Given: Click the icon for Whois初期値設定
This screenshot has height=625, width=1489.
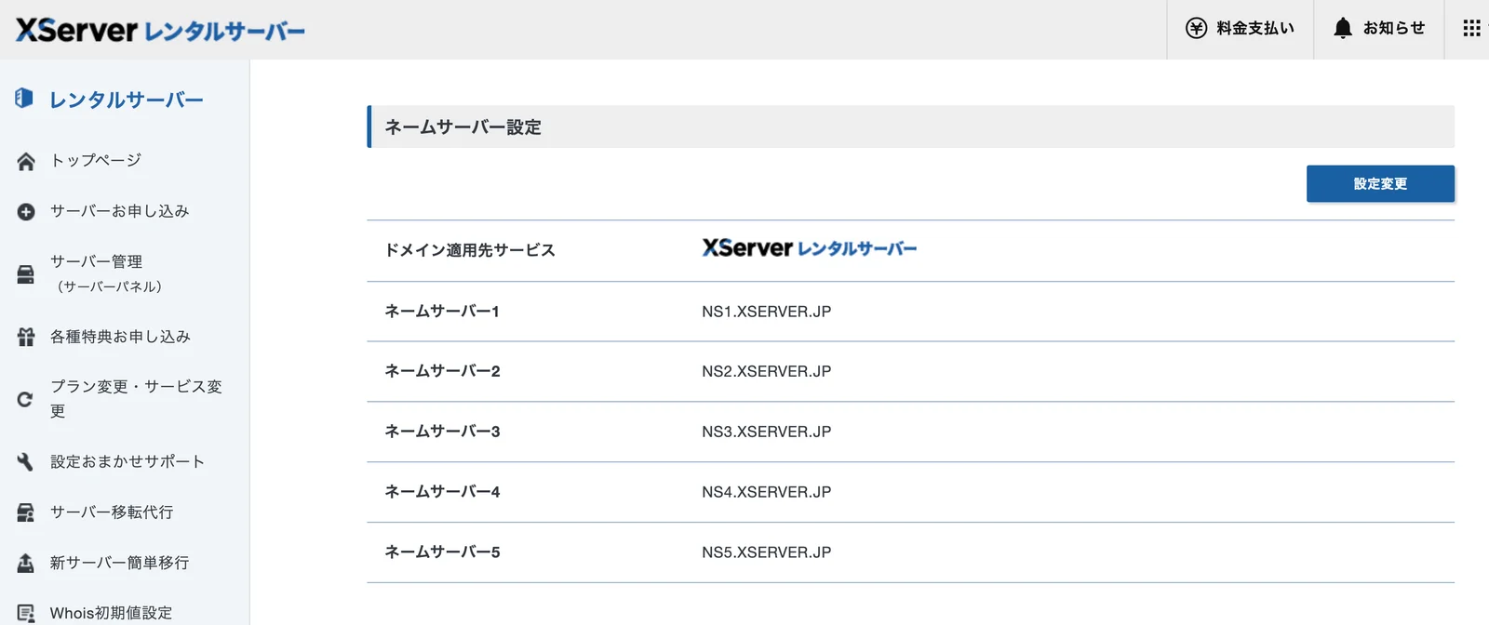Looking at the screenshot, I should 26,614.
